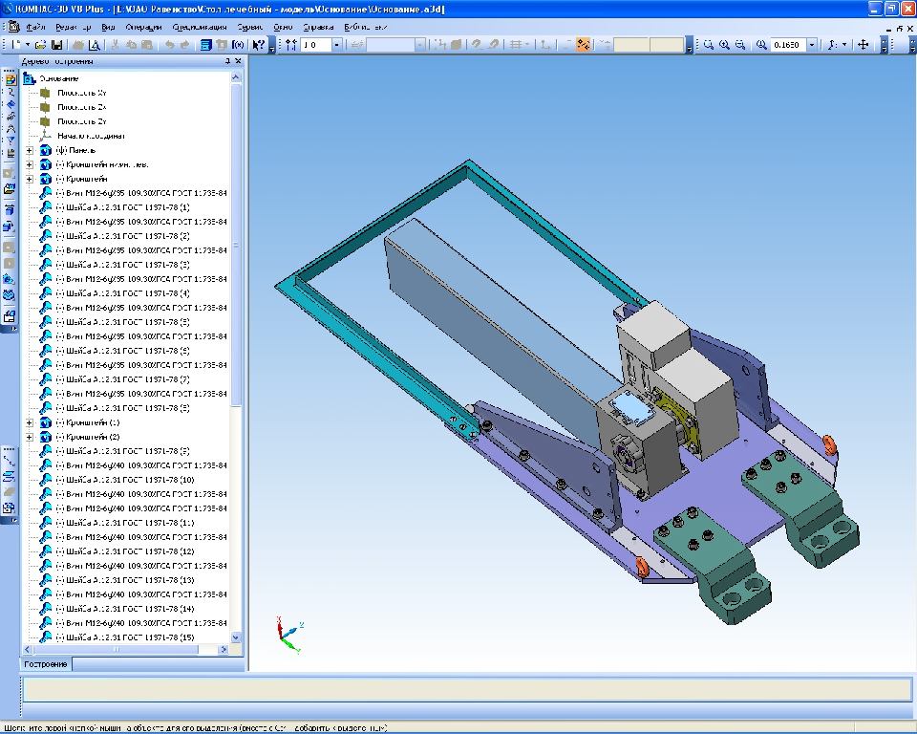Open the step value 1.0 dropdown
This screenshot has height=734, width=917.
coord(336,45)
